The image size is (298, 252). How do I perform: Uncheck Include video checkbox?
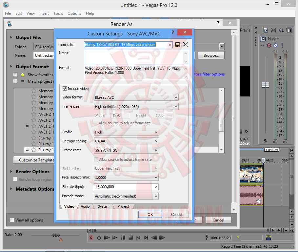[65, 89]
